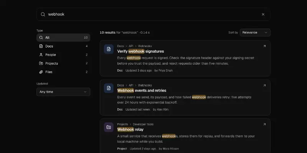Open the Webhook relay project title

[x=130, y=130]
